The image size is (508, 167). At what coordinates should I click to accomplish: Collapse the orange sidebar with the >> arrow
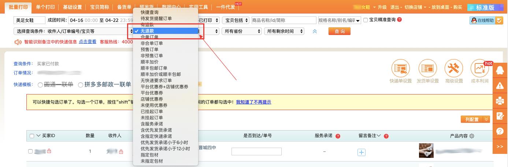tap(500, 146)
